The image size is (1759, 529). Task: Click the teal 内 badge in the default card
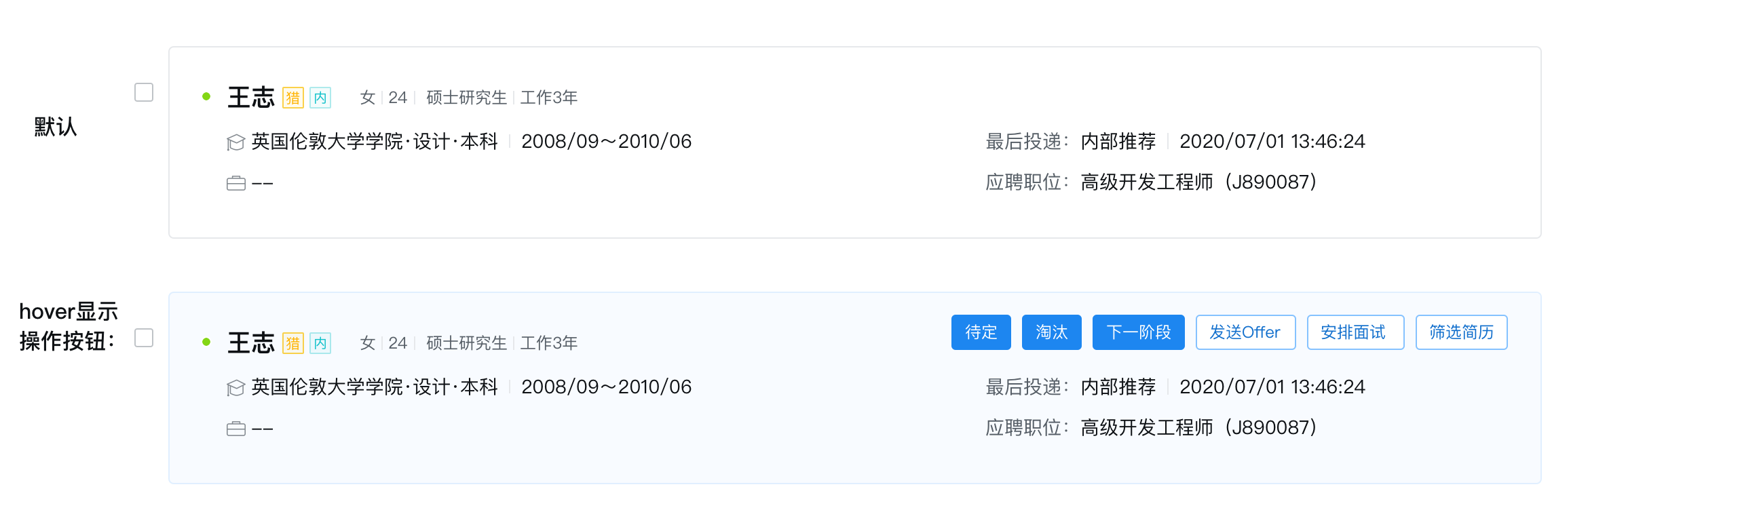(x=320, y=98)
